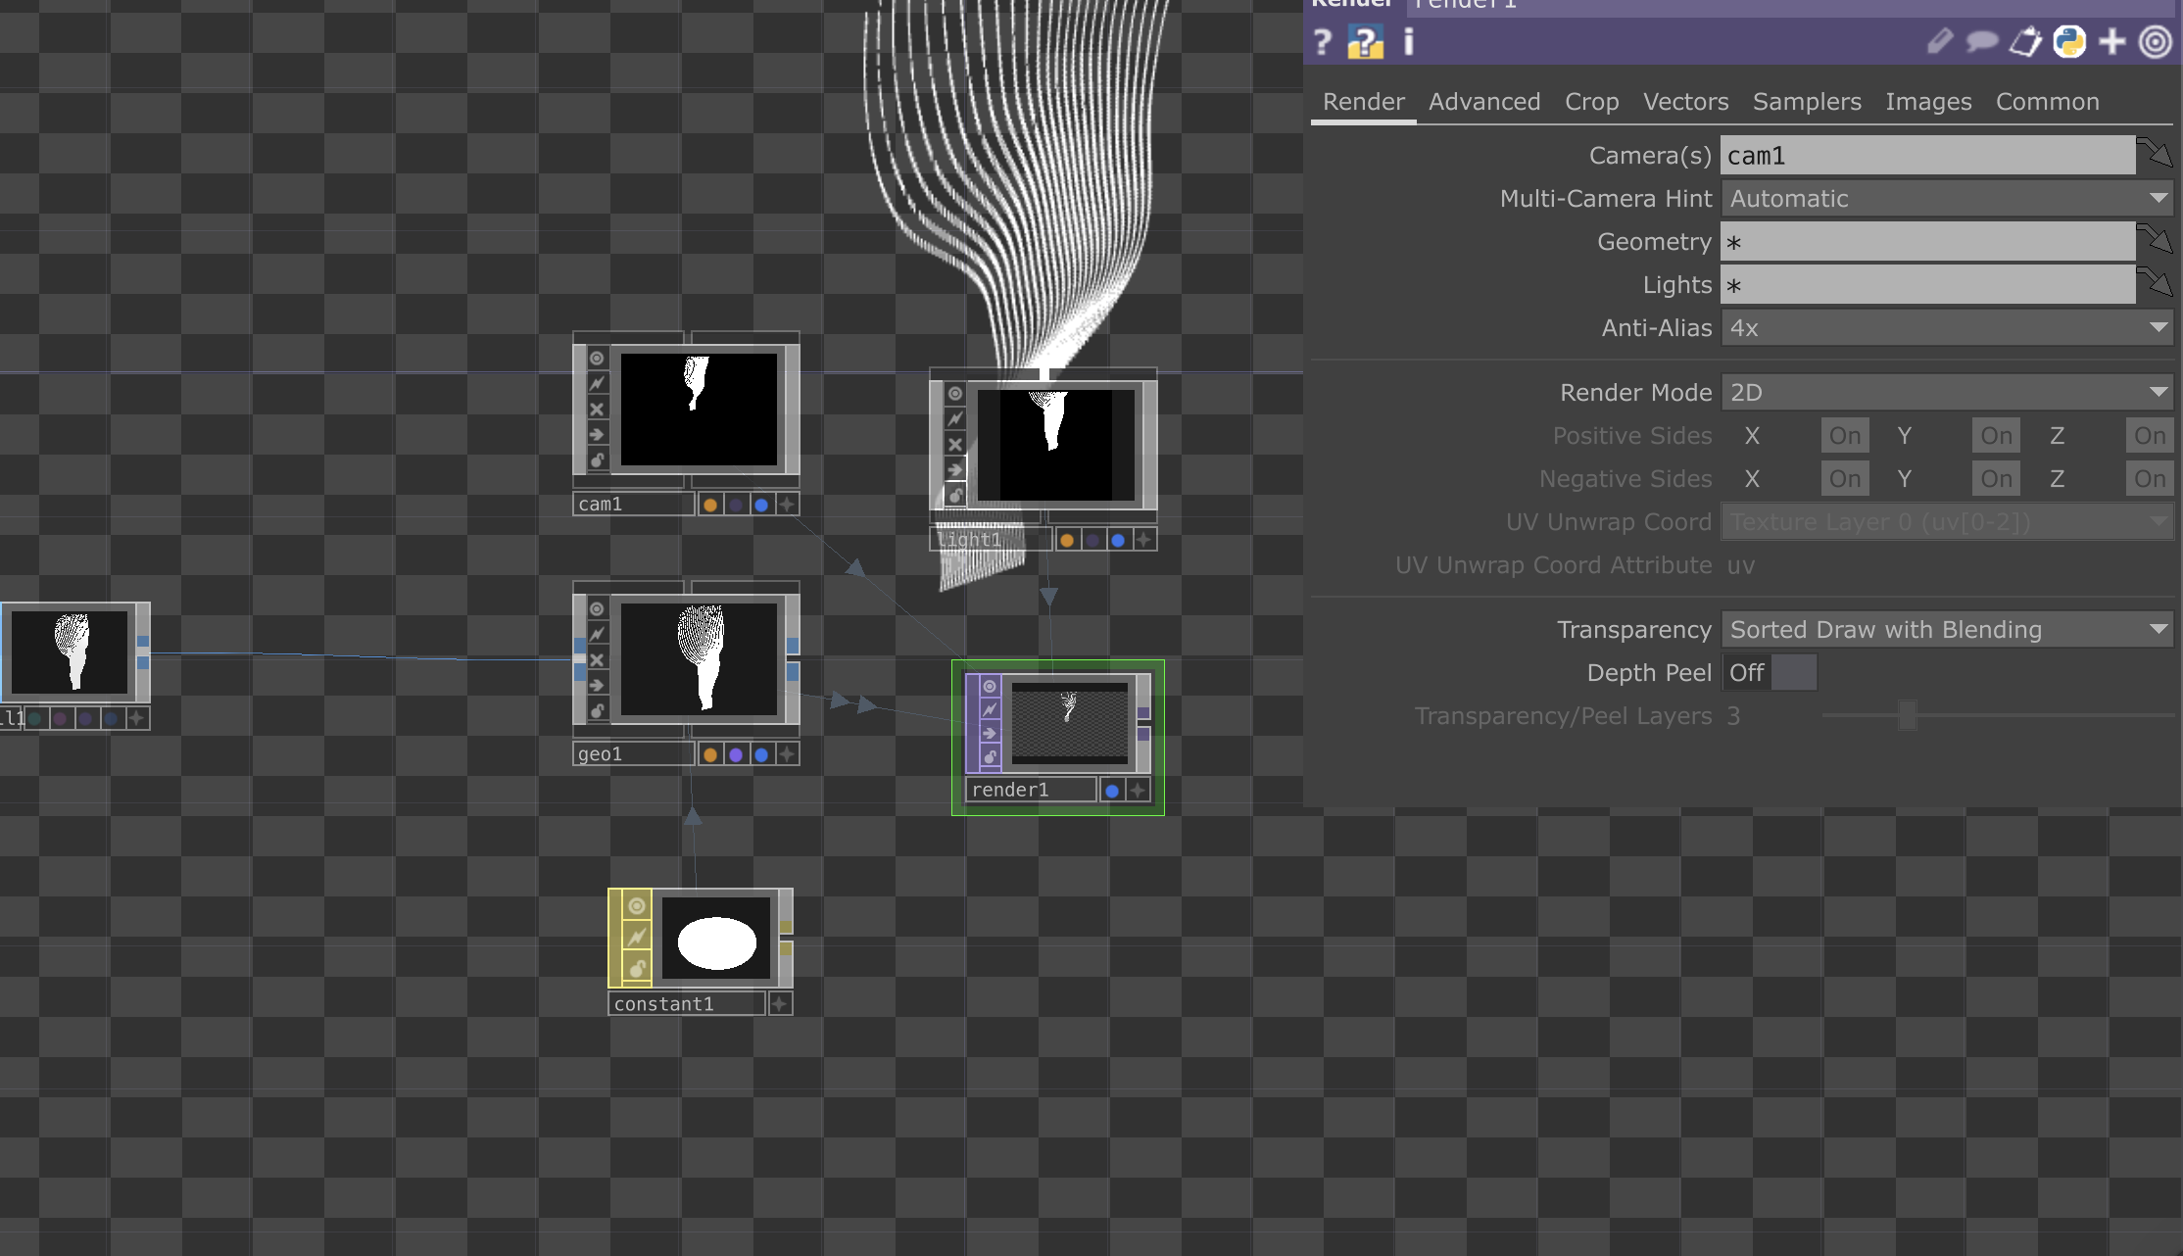Click bypass X icon on geo1 node
The image size is (2183, 1256).
click(x=597, y=659)
